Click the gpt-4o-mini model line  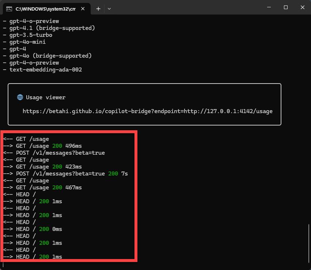tap(24, 42)
